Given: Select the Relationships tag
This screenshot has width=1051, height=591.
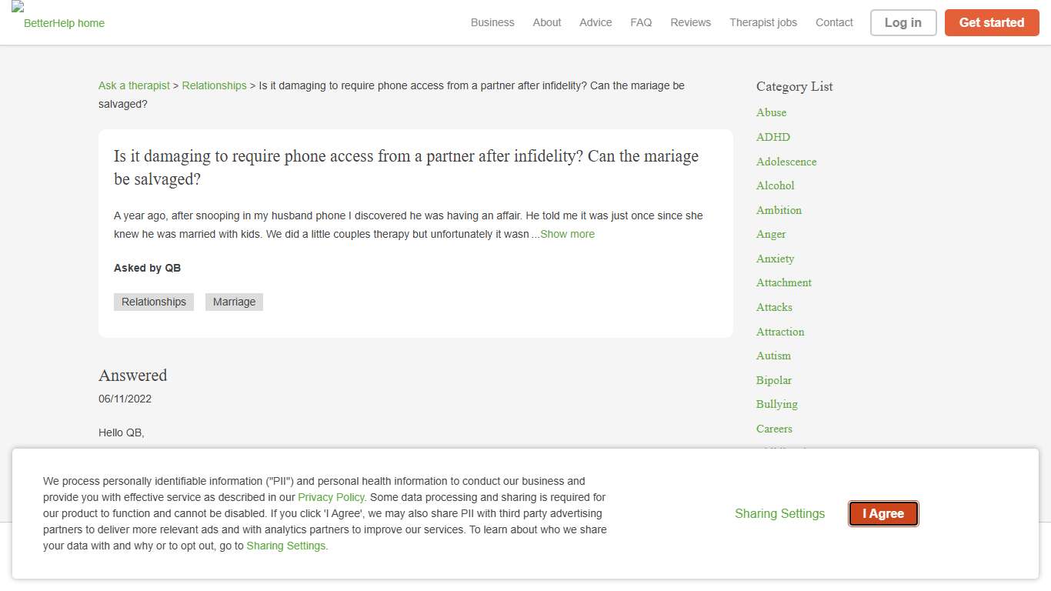Looking at the screenshot, I should (x=153, y=302).
